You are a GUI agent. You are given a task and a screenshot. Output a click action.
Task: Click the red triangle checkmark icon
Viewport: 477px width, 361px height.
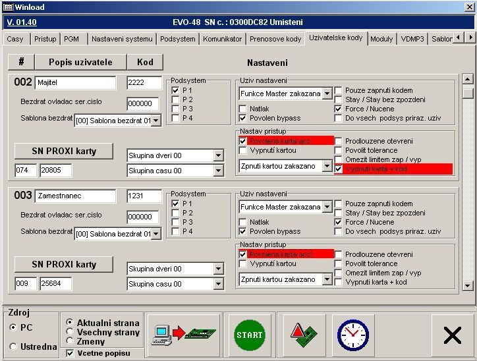pos(300,335)
